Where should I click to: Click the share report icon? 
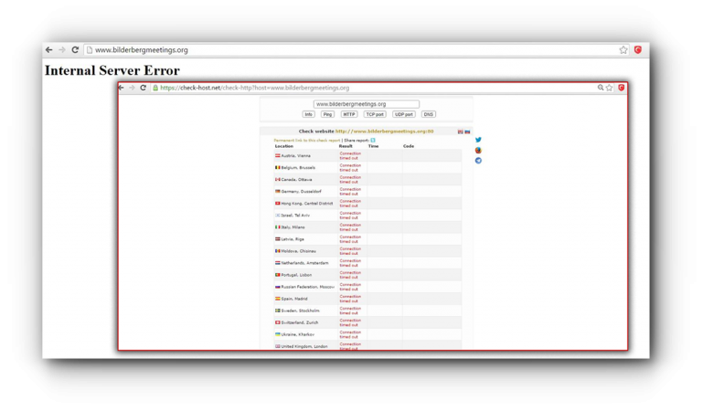click(373, 141)
